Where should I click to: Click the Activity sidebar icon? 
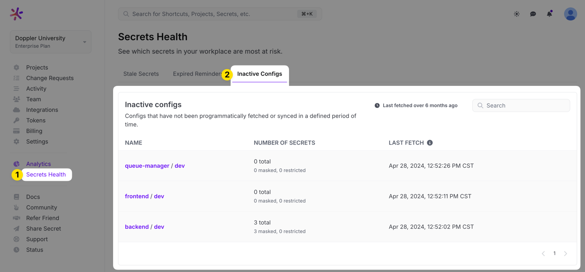(16, 89)
